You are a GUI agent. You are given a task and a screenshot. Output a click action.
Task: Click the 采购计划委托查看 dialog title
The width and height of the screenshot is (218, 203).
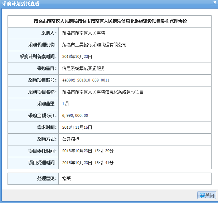click(x=21, y=4)
